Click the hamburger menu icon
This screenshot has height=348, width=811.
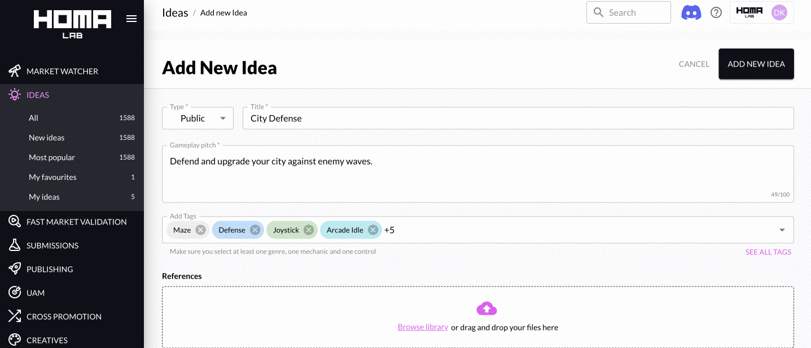131,19
